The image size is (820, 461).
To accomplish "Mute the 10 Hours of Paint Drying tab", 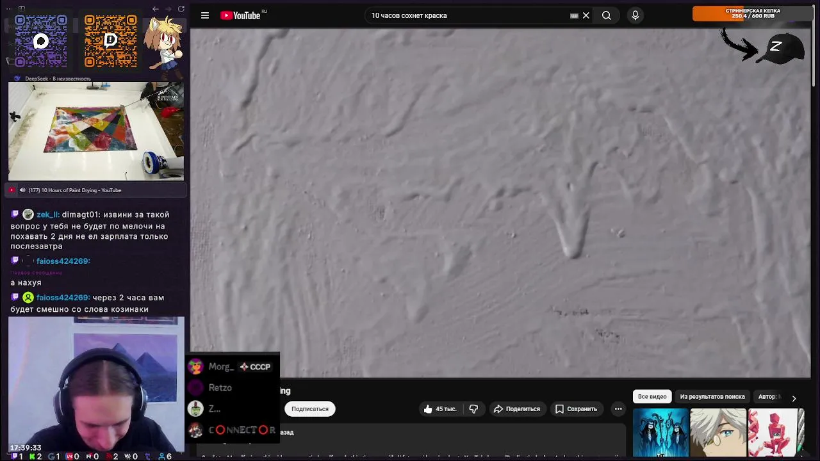I will [22, 190].
